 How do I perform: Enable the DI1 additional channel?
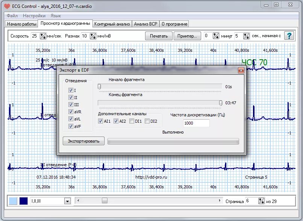pos(132,121)
